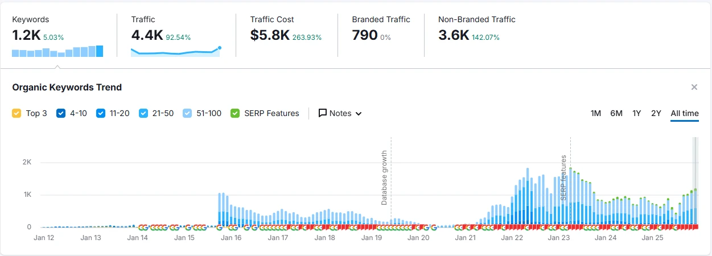Expand the Branded Traffic metric card
Viewport: 712px width, 256px height.
(x=380, y=30)
